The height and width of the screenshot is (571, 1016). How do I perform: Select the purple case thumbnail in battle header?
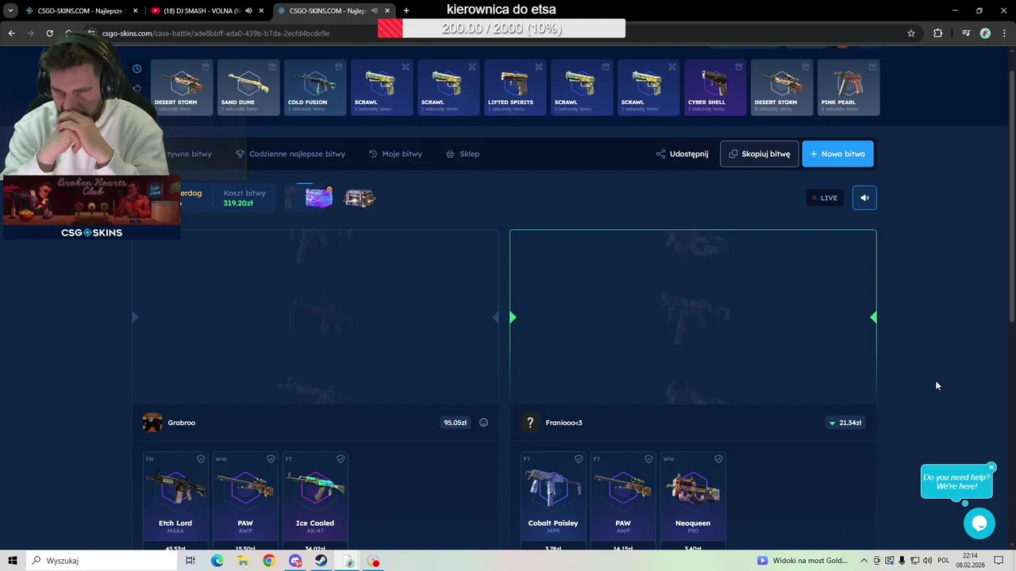(319, 197)
